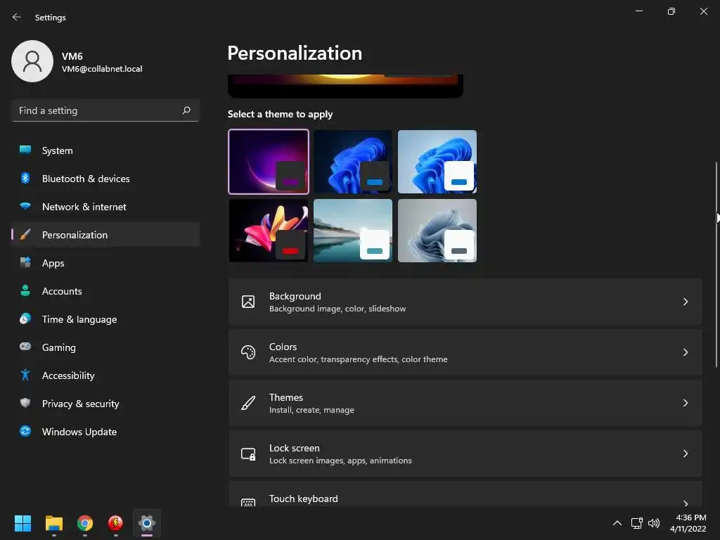The width and height of the screenshot is (720, 540).
Task: Click the Network wifi icon
Action: pos(25,206)
